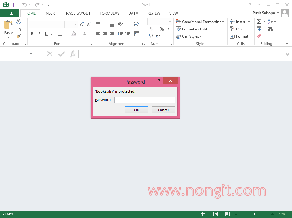Image resolution: width=292 pixels, height=218 pixels.
Task: Apply Comma Style icon
Action: (x=168, y=29)
